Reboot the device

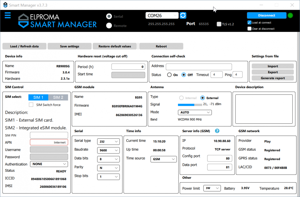[161, 46]
